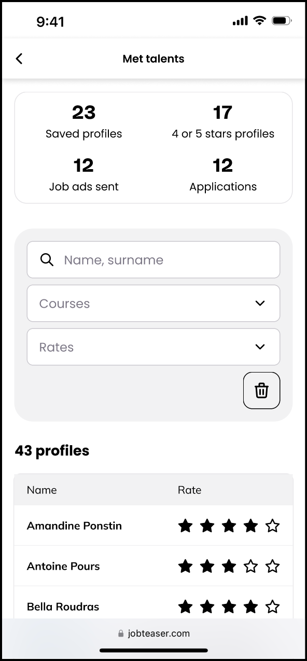Click Antoine Pours' first filled star
Viewport: 307px width, 661px height.
click(x=185, y=567)
